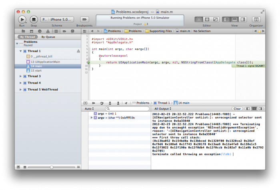Toggle the Breakpoints button

coord(84,19)
